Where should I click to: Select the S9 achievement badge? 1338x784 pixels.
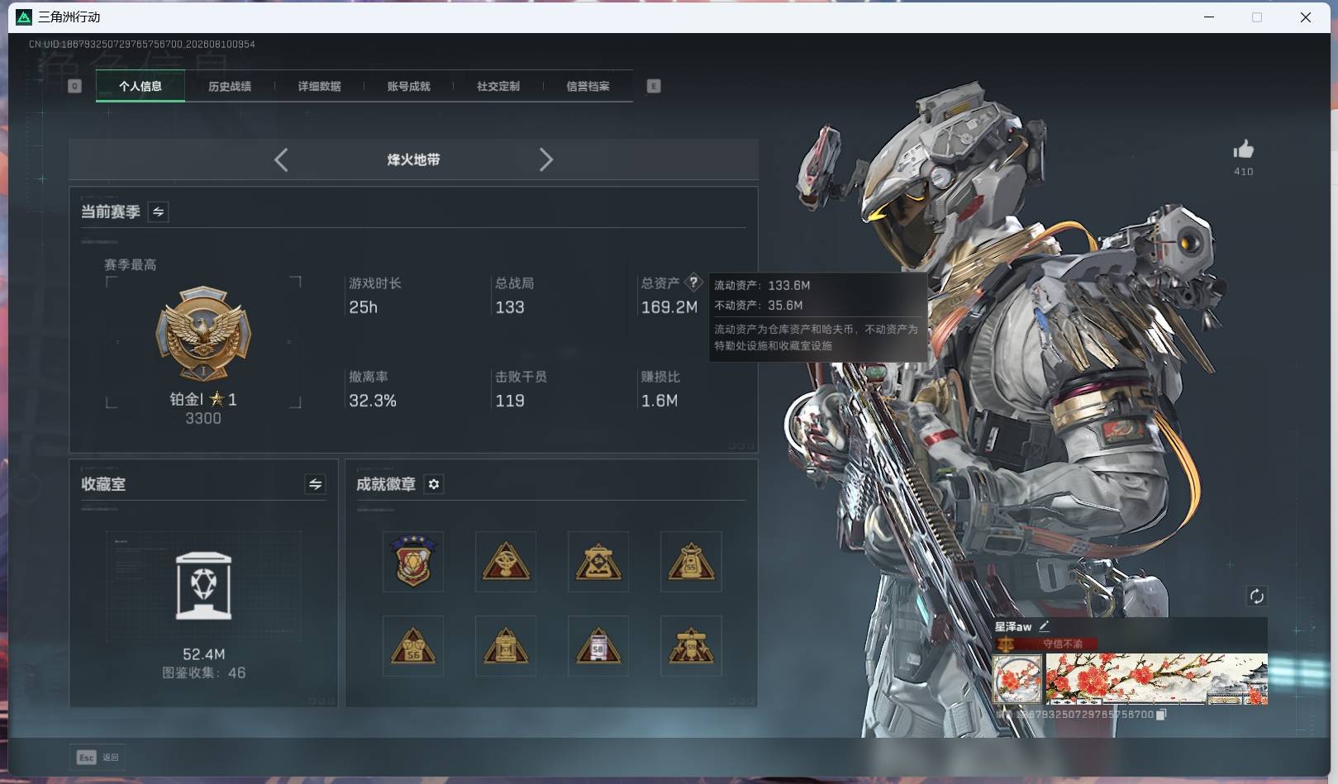coord(691,646)
